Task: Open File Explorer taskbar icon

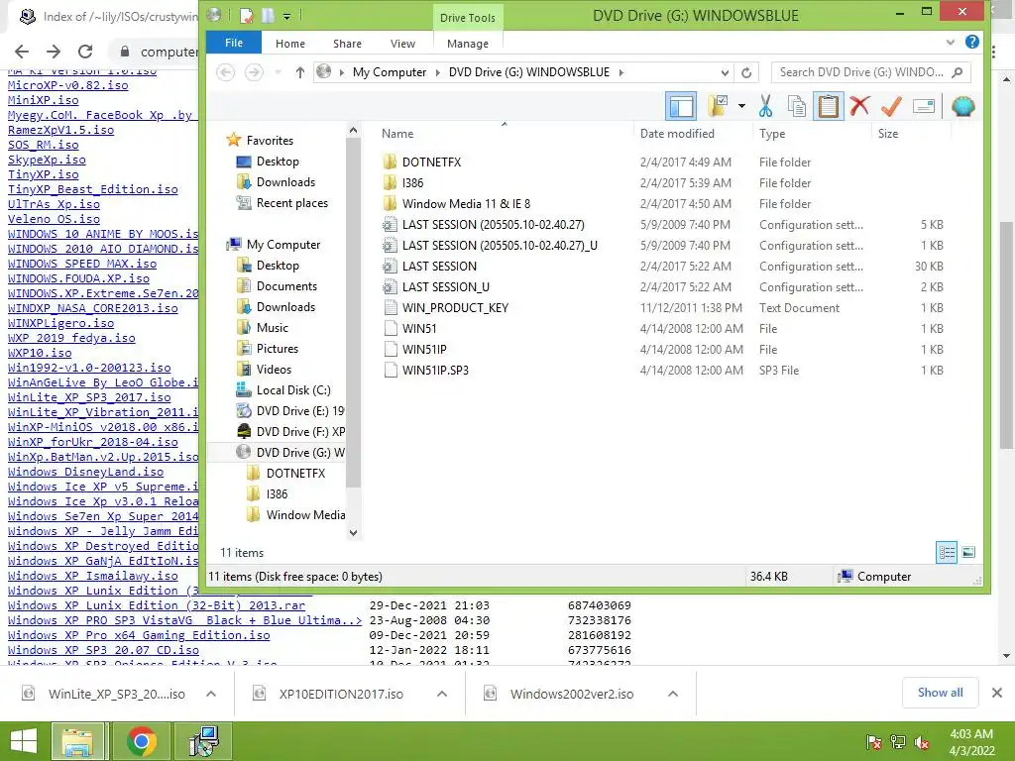Action: click(77, 741)
